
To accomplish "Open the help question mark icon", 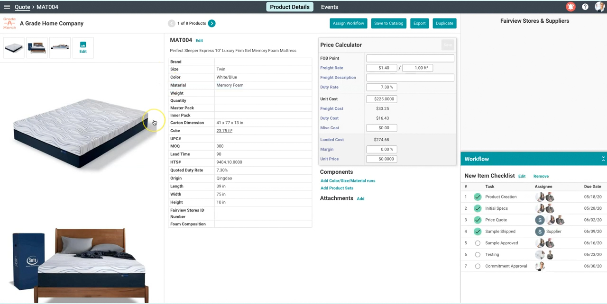I will point(585,7).
